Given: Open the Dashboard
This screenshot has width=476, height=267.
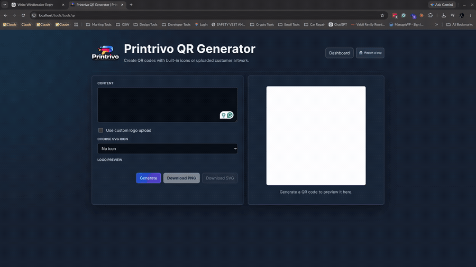Looking at the screenshot, I should pyautogui.click(x=339, y=53).
